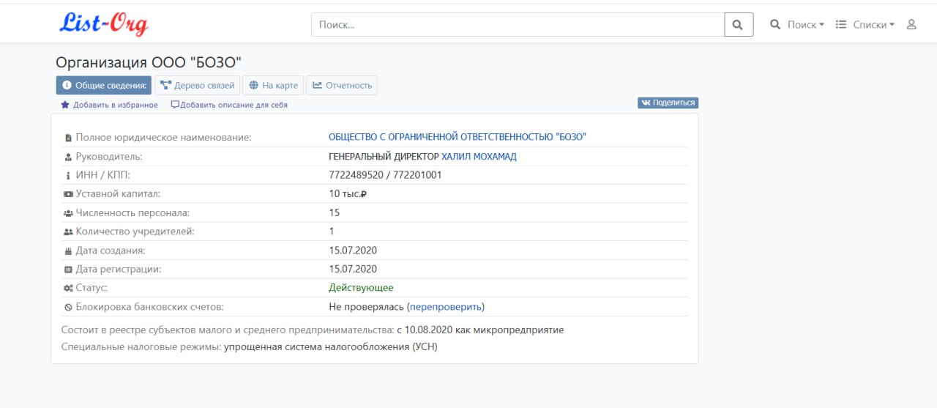Click the упрощенная система налогообложения (УСН) text

tap(330, 346)
